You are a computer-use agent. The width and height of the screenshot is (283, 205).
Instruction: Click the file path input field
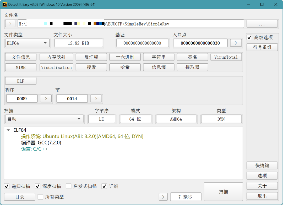[131, 24]
